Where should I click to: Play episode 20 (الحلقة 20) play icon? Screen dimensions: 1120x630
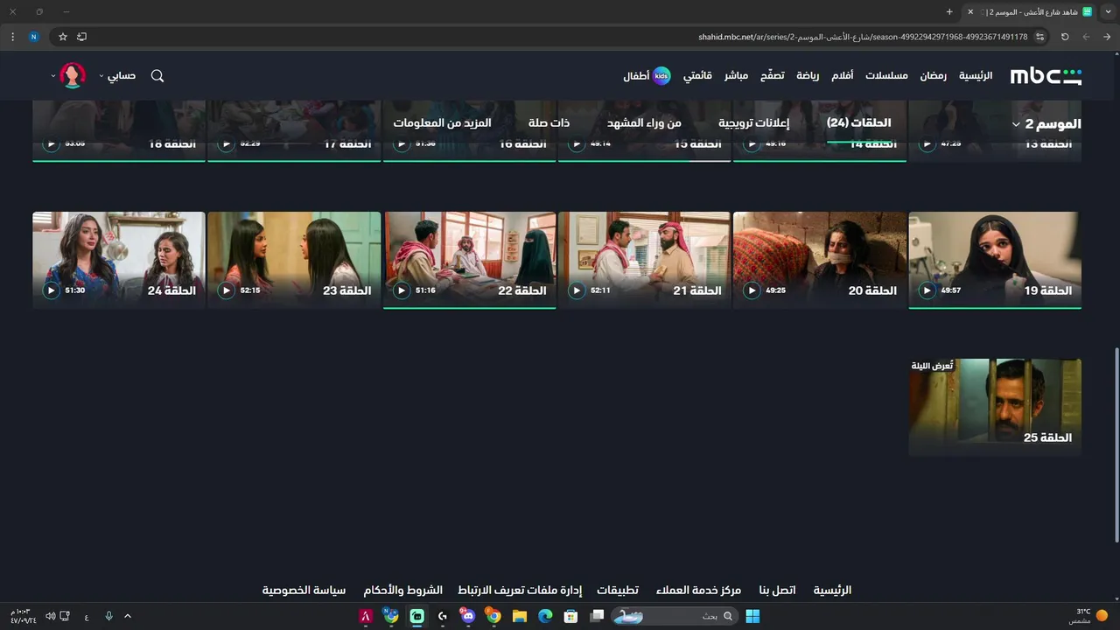[x=752, y=290]
